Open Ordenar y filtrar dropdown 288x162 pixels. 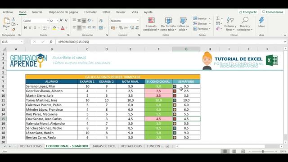[x=230, y=24]
